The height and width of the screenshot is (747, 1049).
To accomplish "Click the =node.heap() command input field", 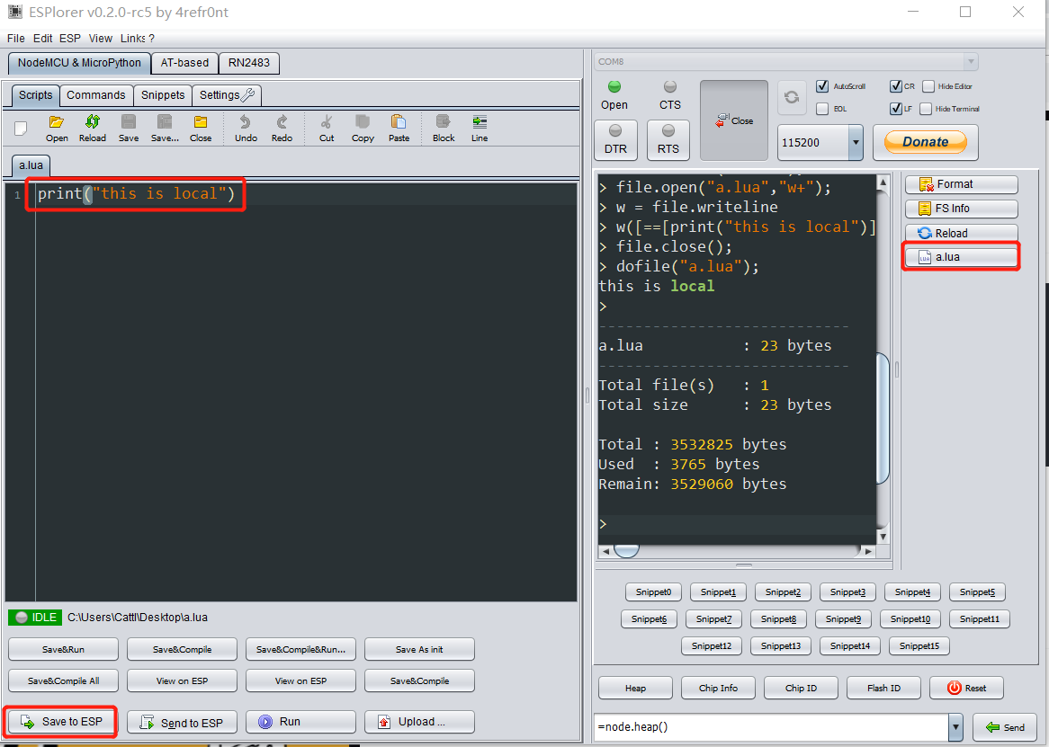I will point(771,727).
